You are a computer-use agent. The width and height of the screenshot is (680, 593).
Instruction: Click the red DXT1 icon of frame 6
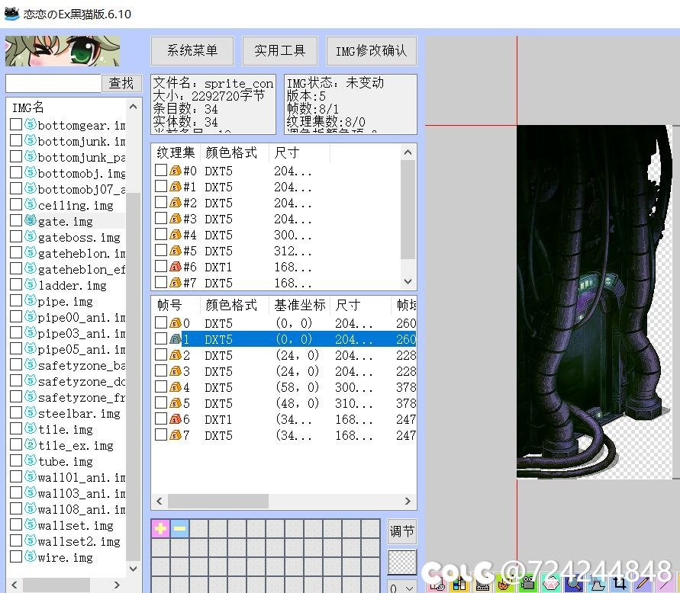tap(176, 419)
